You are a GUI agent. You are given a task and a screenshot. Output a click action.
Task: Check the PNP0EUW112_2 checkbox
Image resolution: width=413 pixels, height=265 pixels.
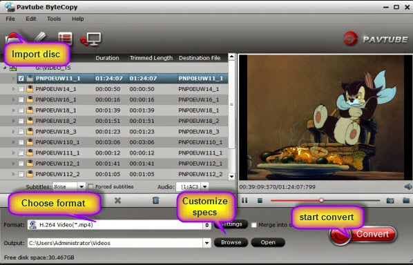21,174
